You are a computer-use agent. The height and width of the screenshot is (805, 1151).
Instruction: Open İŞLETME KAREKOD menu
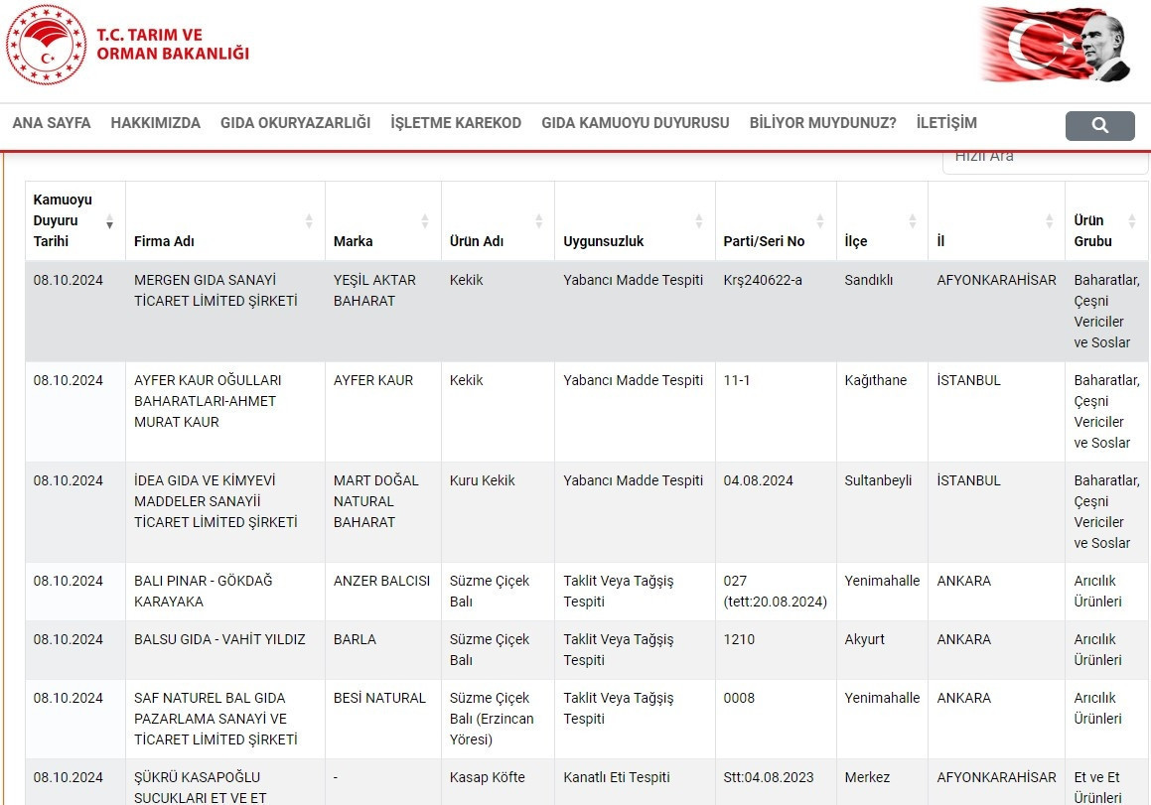456,122
